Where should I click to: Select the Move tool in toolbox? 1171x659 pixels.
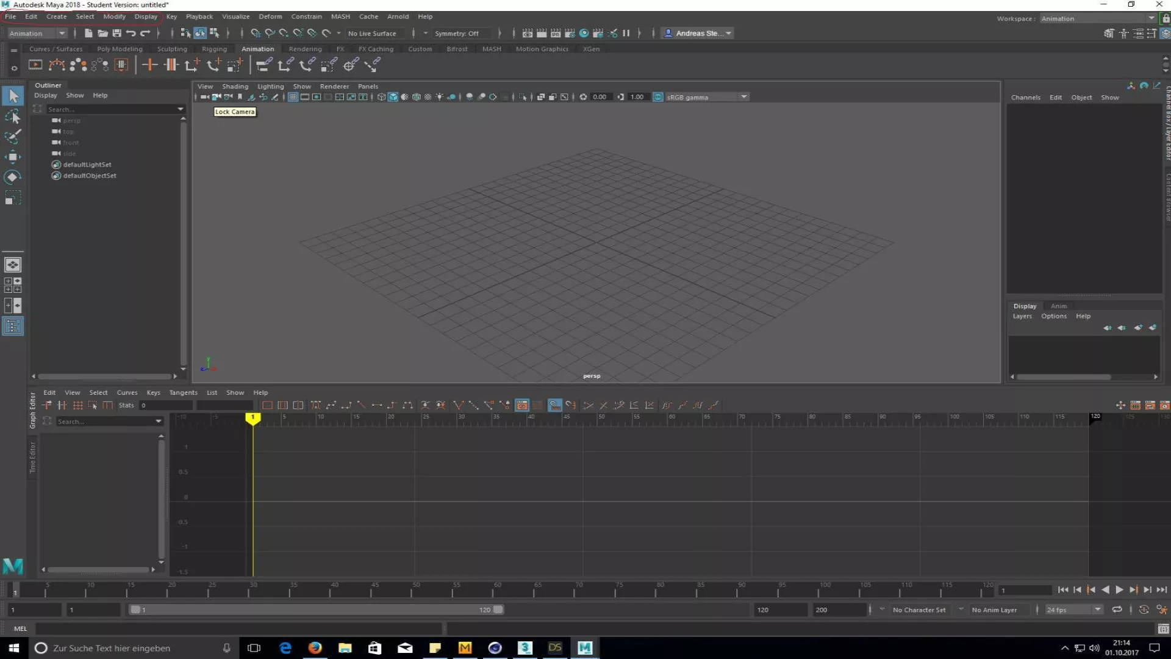(x=12, y=157)
